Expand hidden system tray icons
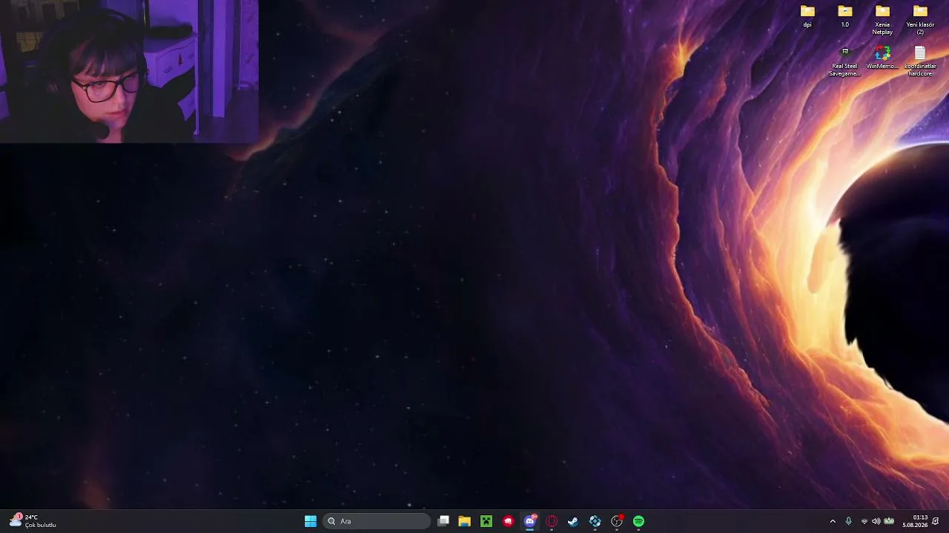949x533 pixels. (833, 521)
